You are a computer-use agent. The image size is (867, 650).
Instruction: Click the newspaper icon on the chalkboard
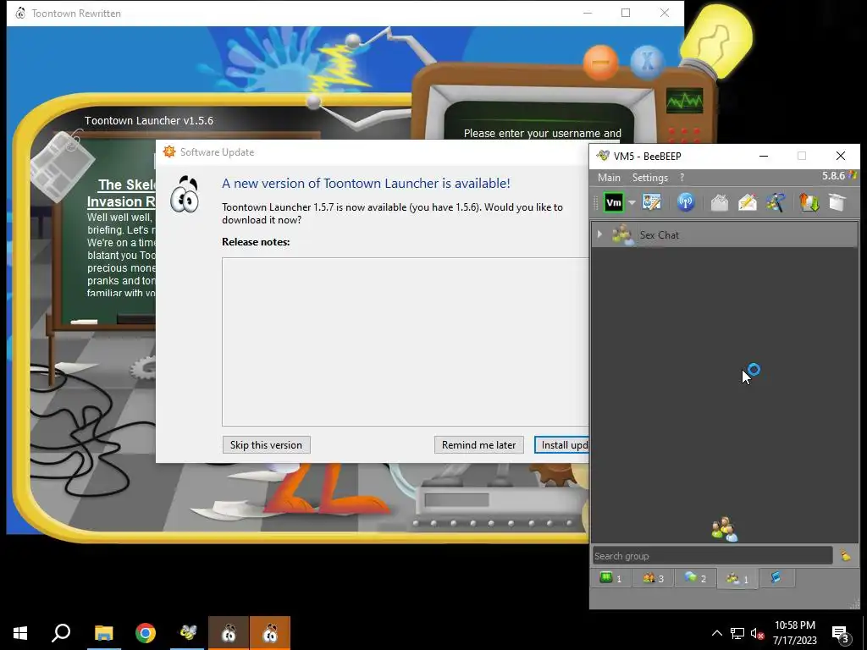[x=62, y=166]
